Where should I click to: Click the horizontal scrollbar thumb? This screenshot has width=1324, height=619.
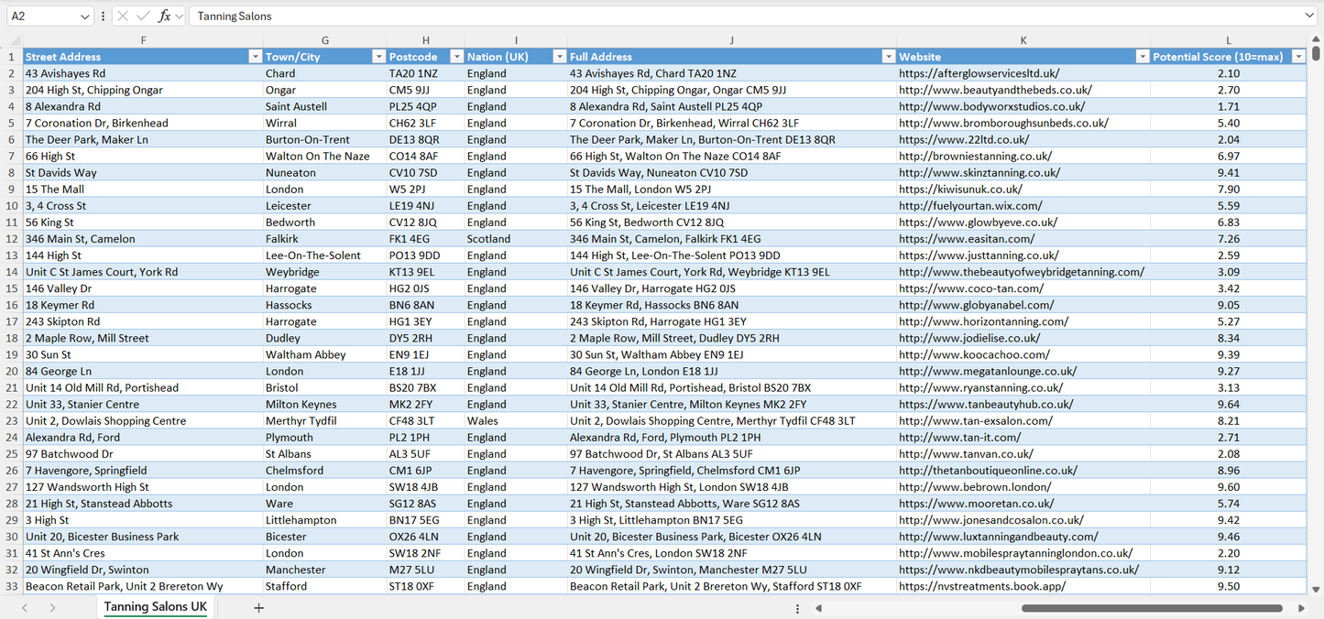click(1152, 608)
